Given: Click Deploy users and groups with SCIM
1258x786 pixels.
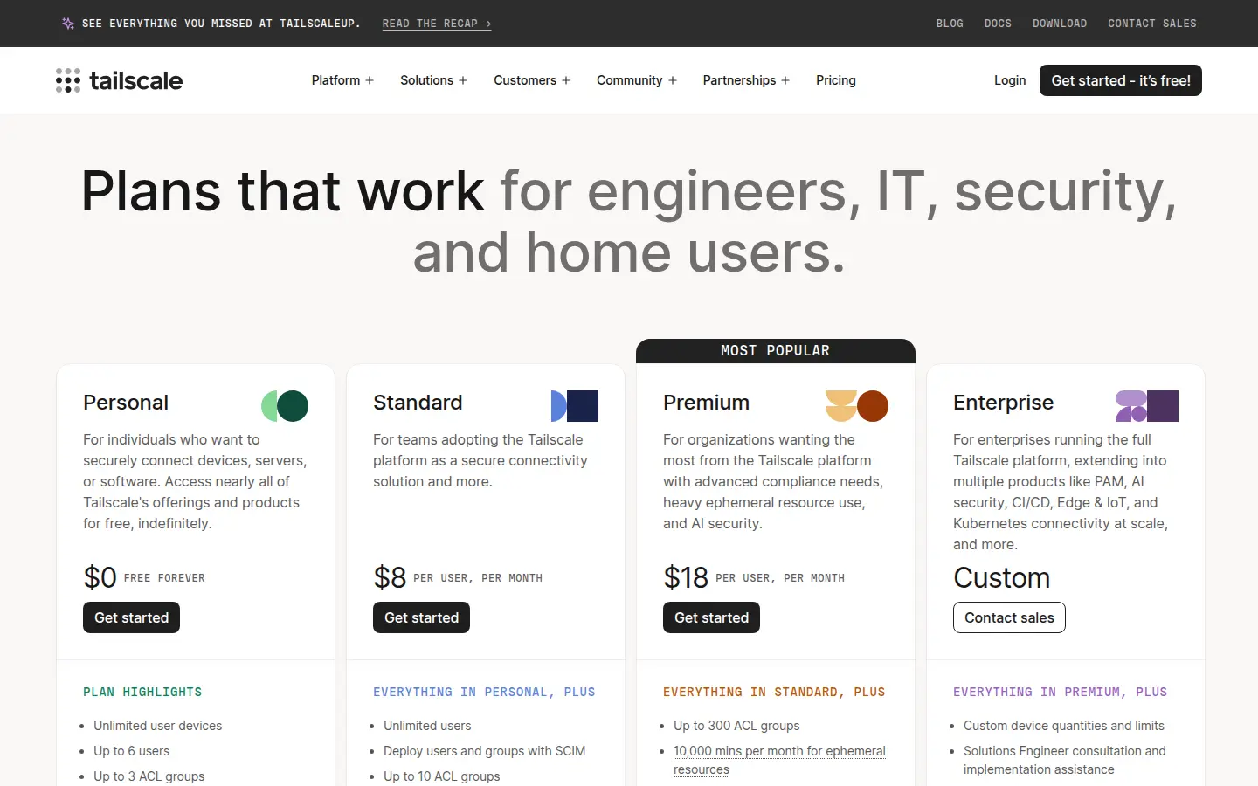Looking at the screenshot, I should 485,751.
